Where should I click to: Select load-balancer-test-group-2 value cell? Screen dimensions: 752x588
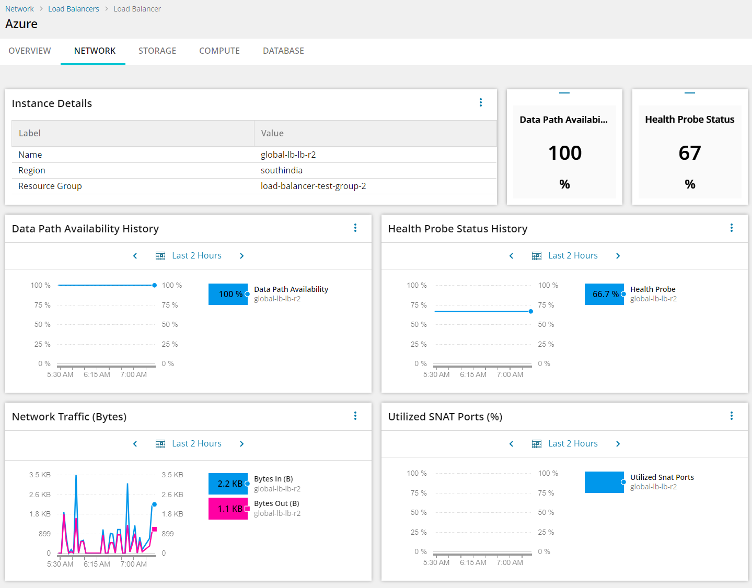pyautogui.click(x=376, y=186)
